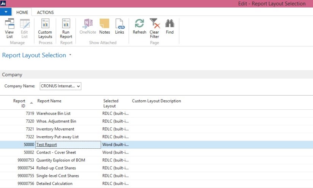Viewport: 313px width, 188px height.
Task: Select the Contact - Cover Sheet row
Action: click(56, 152)
